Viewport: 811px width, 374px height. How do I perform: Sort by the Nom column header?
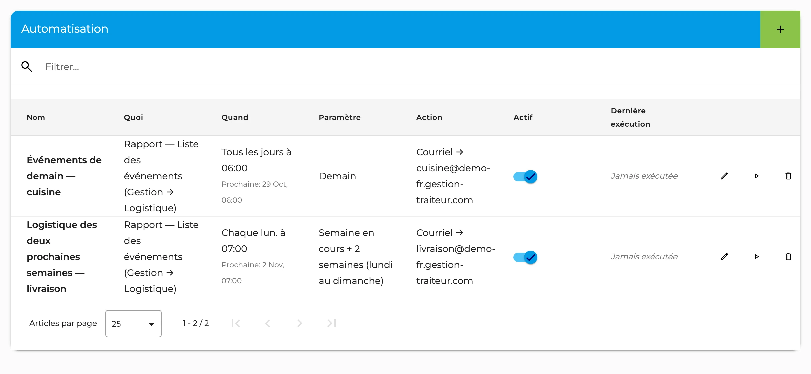point(36,117)
